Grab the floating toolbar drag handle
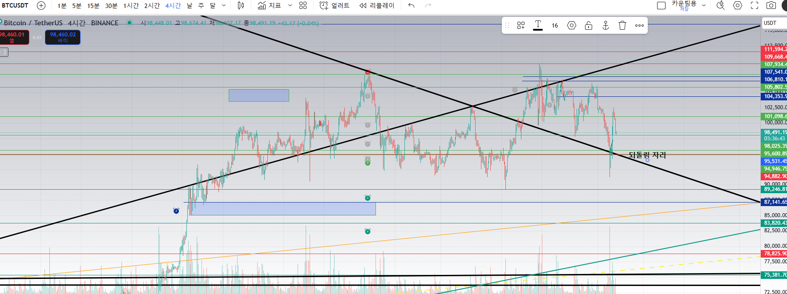Screen dimensions: 787x294 coord(507,25)
